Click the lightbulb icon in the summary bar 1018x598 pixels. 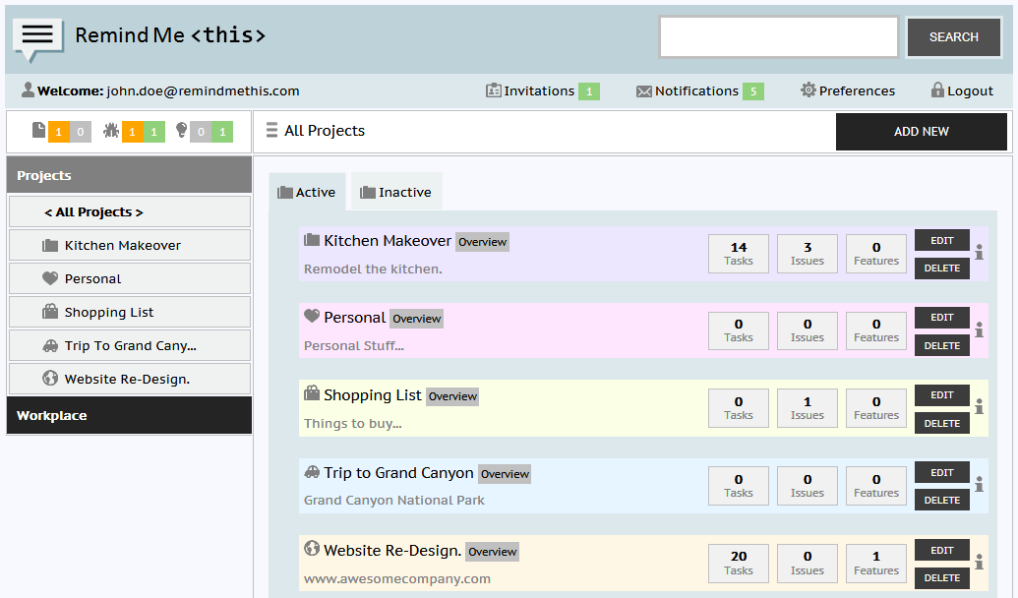coord(181,131)
